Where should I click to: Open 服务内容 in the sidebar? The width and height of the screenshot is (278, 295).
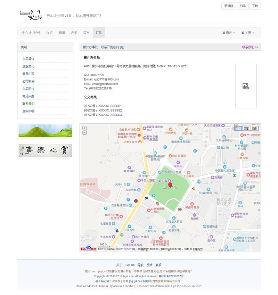coord(28,74)
